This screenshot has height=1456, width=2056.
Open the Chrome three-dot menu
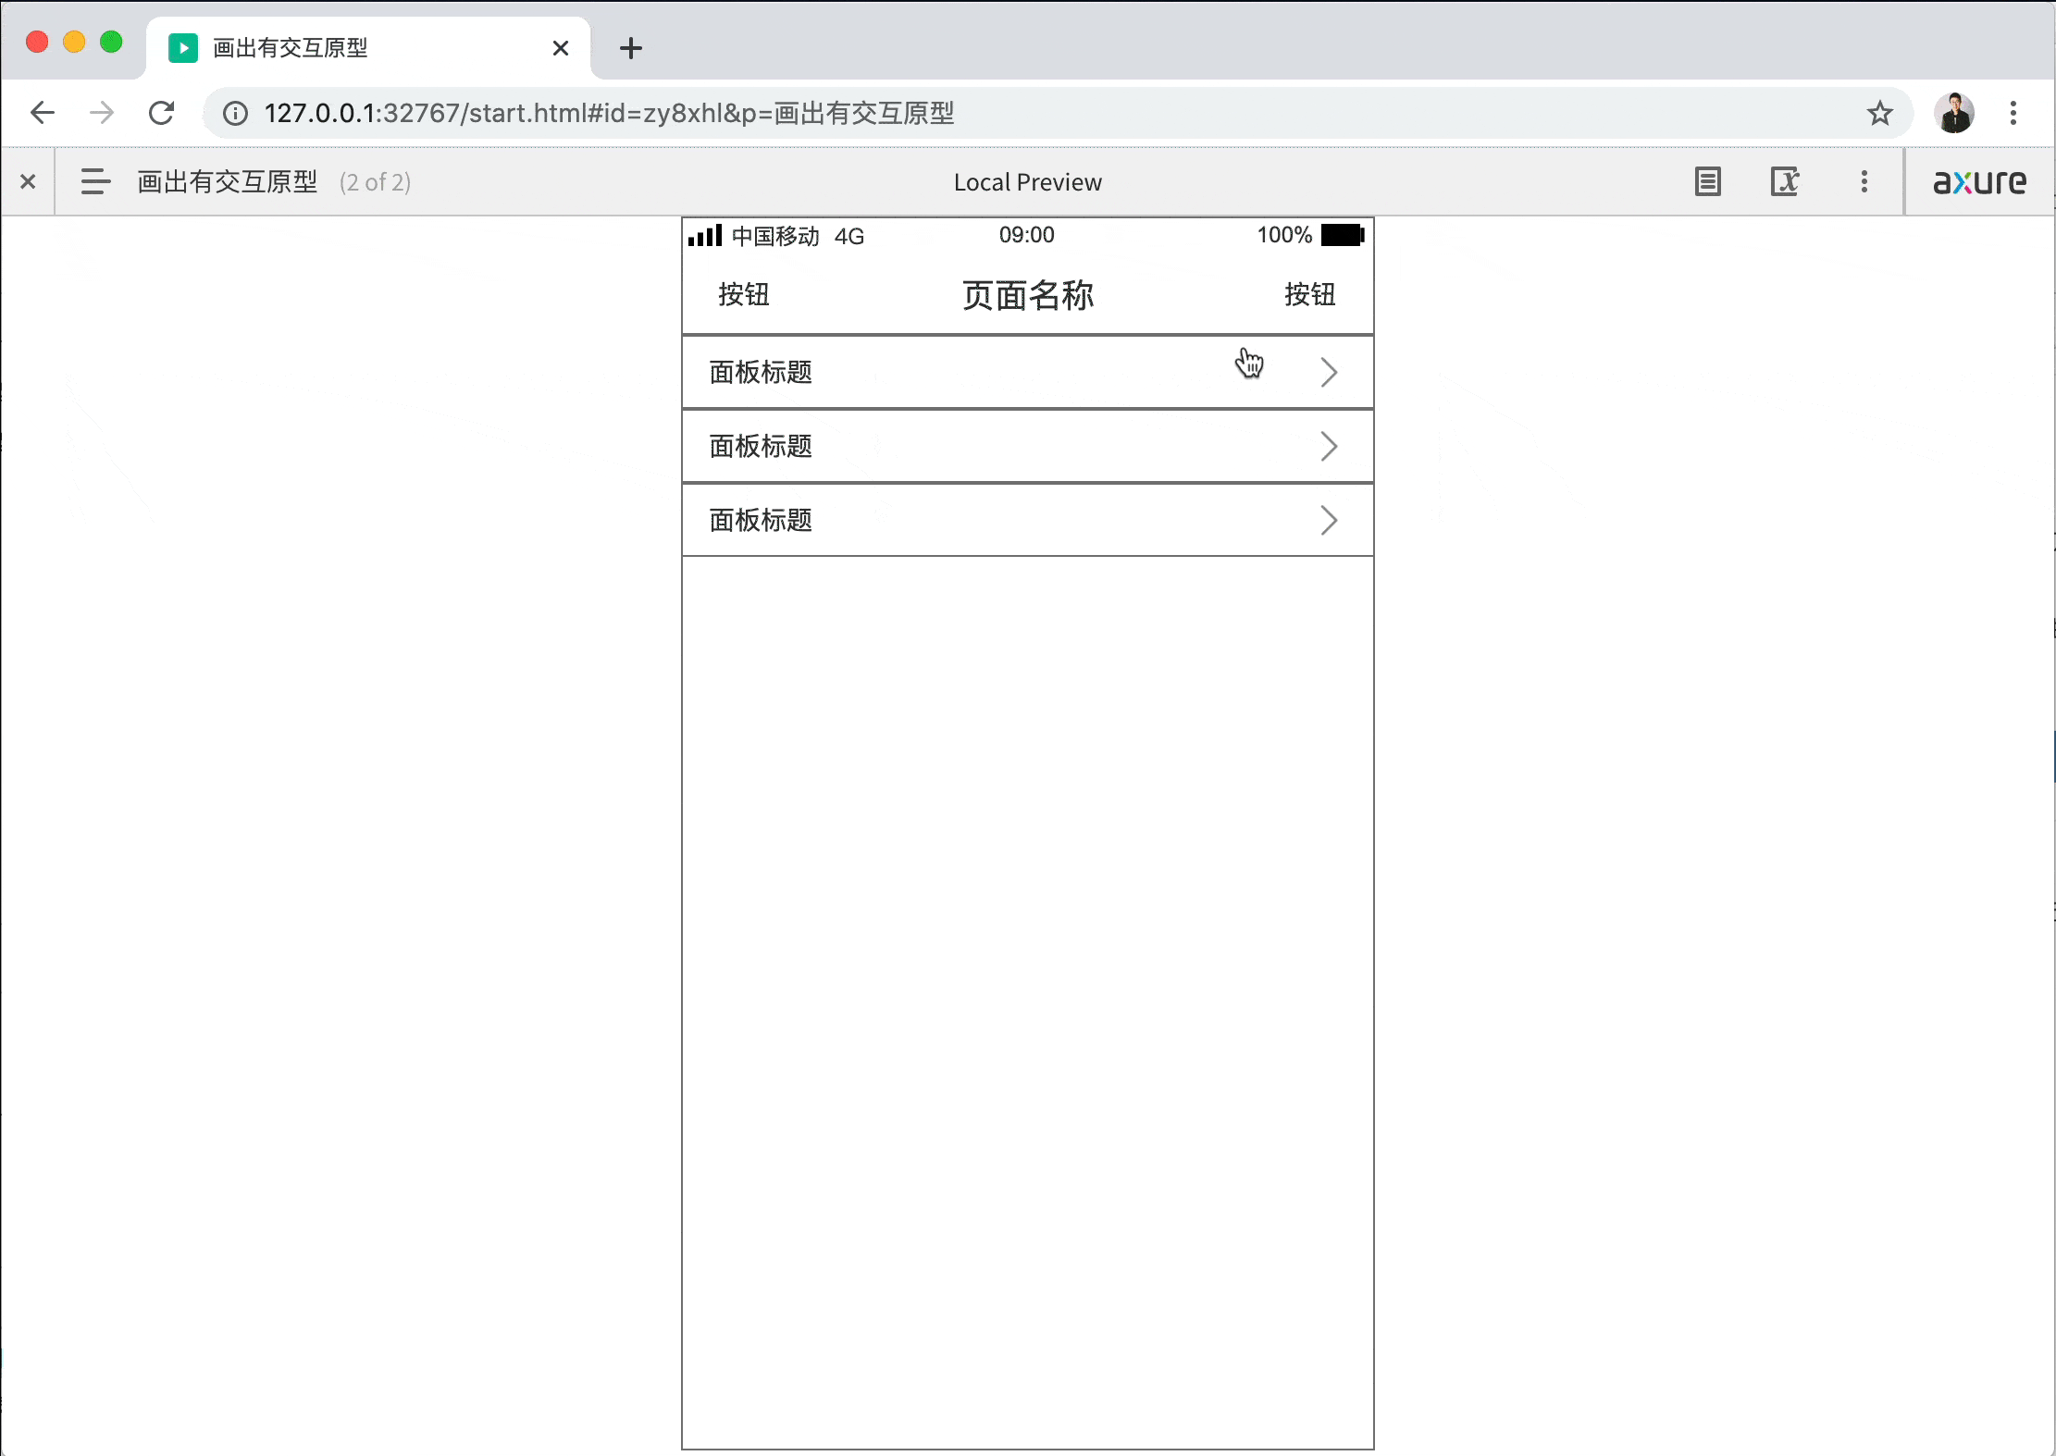pos(2013,113)
